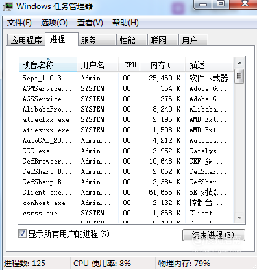This screenshot has width=257, height=270.
Task: Open the 帮助(H) menu
Action: [125, 23]
